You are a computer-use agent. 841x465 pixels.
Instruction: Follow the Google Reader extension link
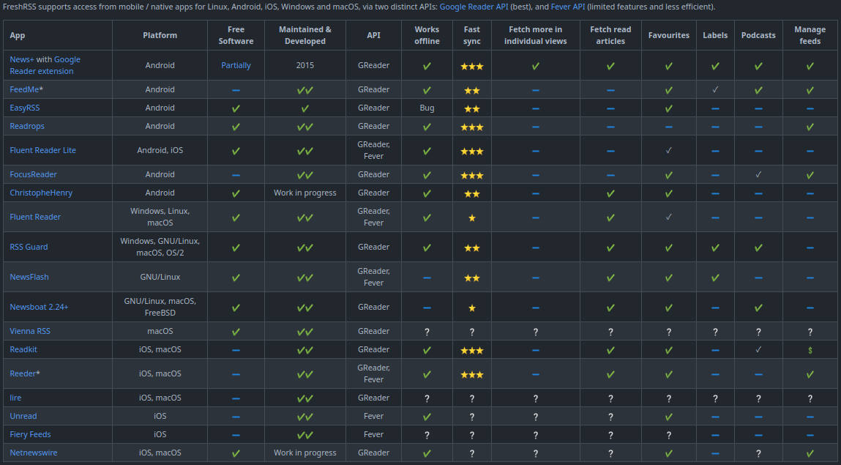[45, 65]
